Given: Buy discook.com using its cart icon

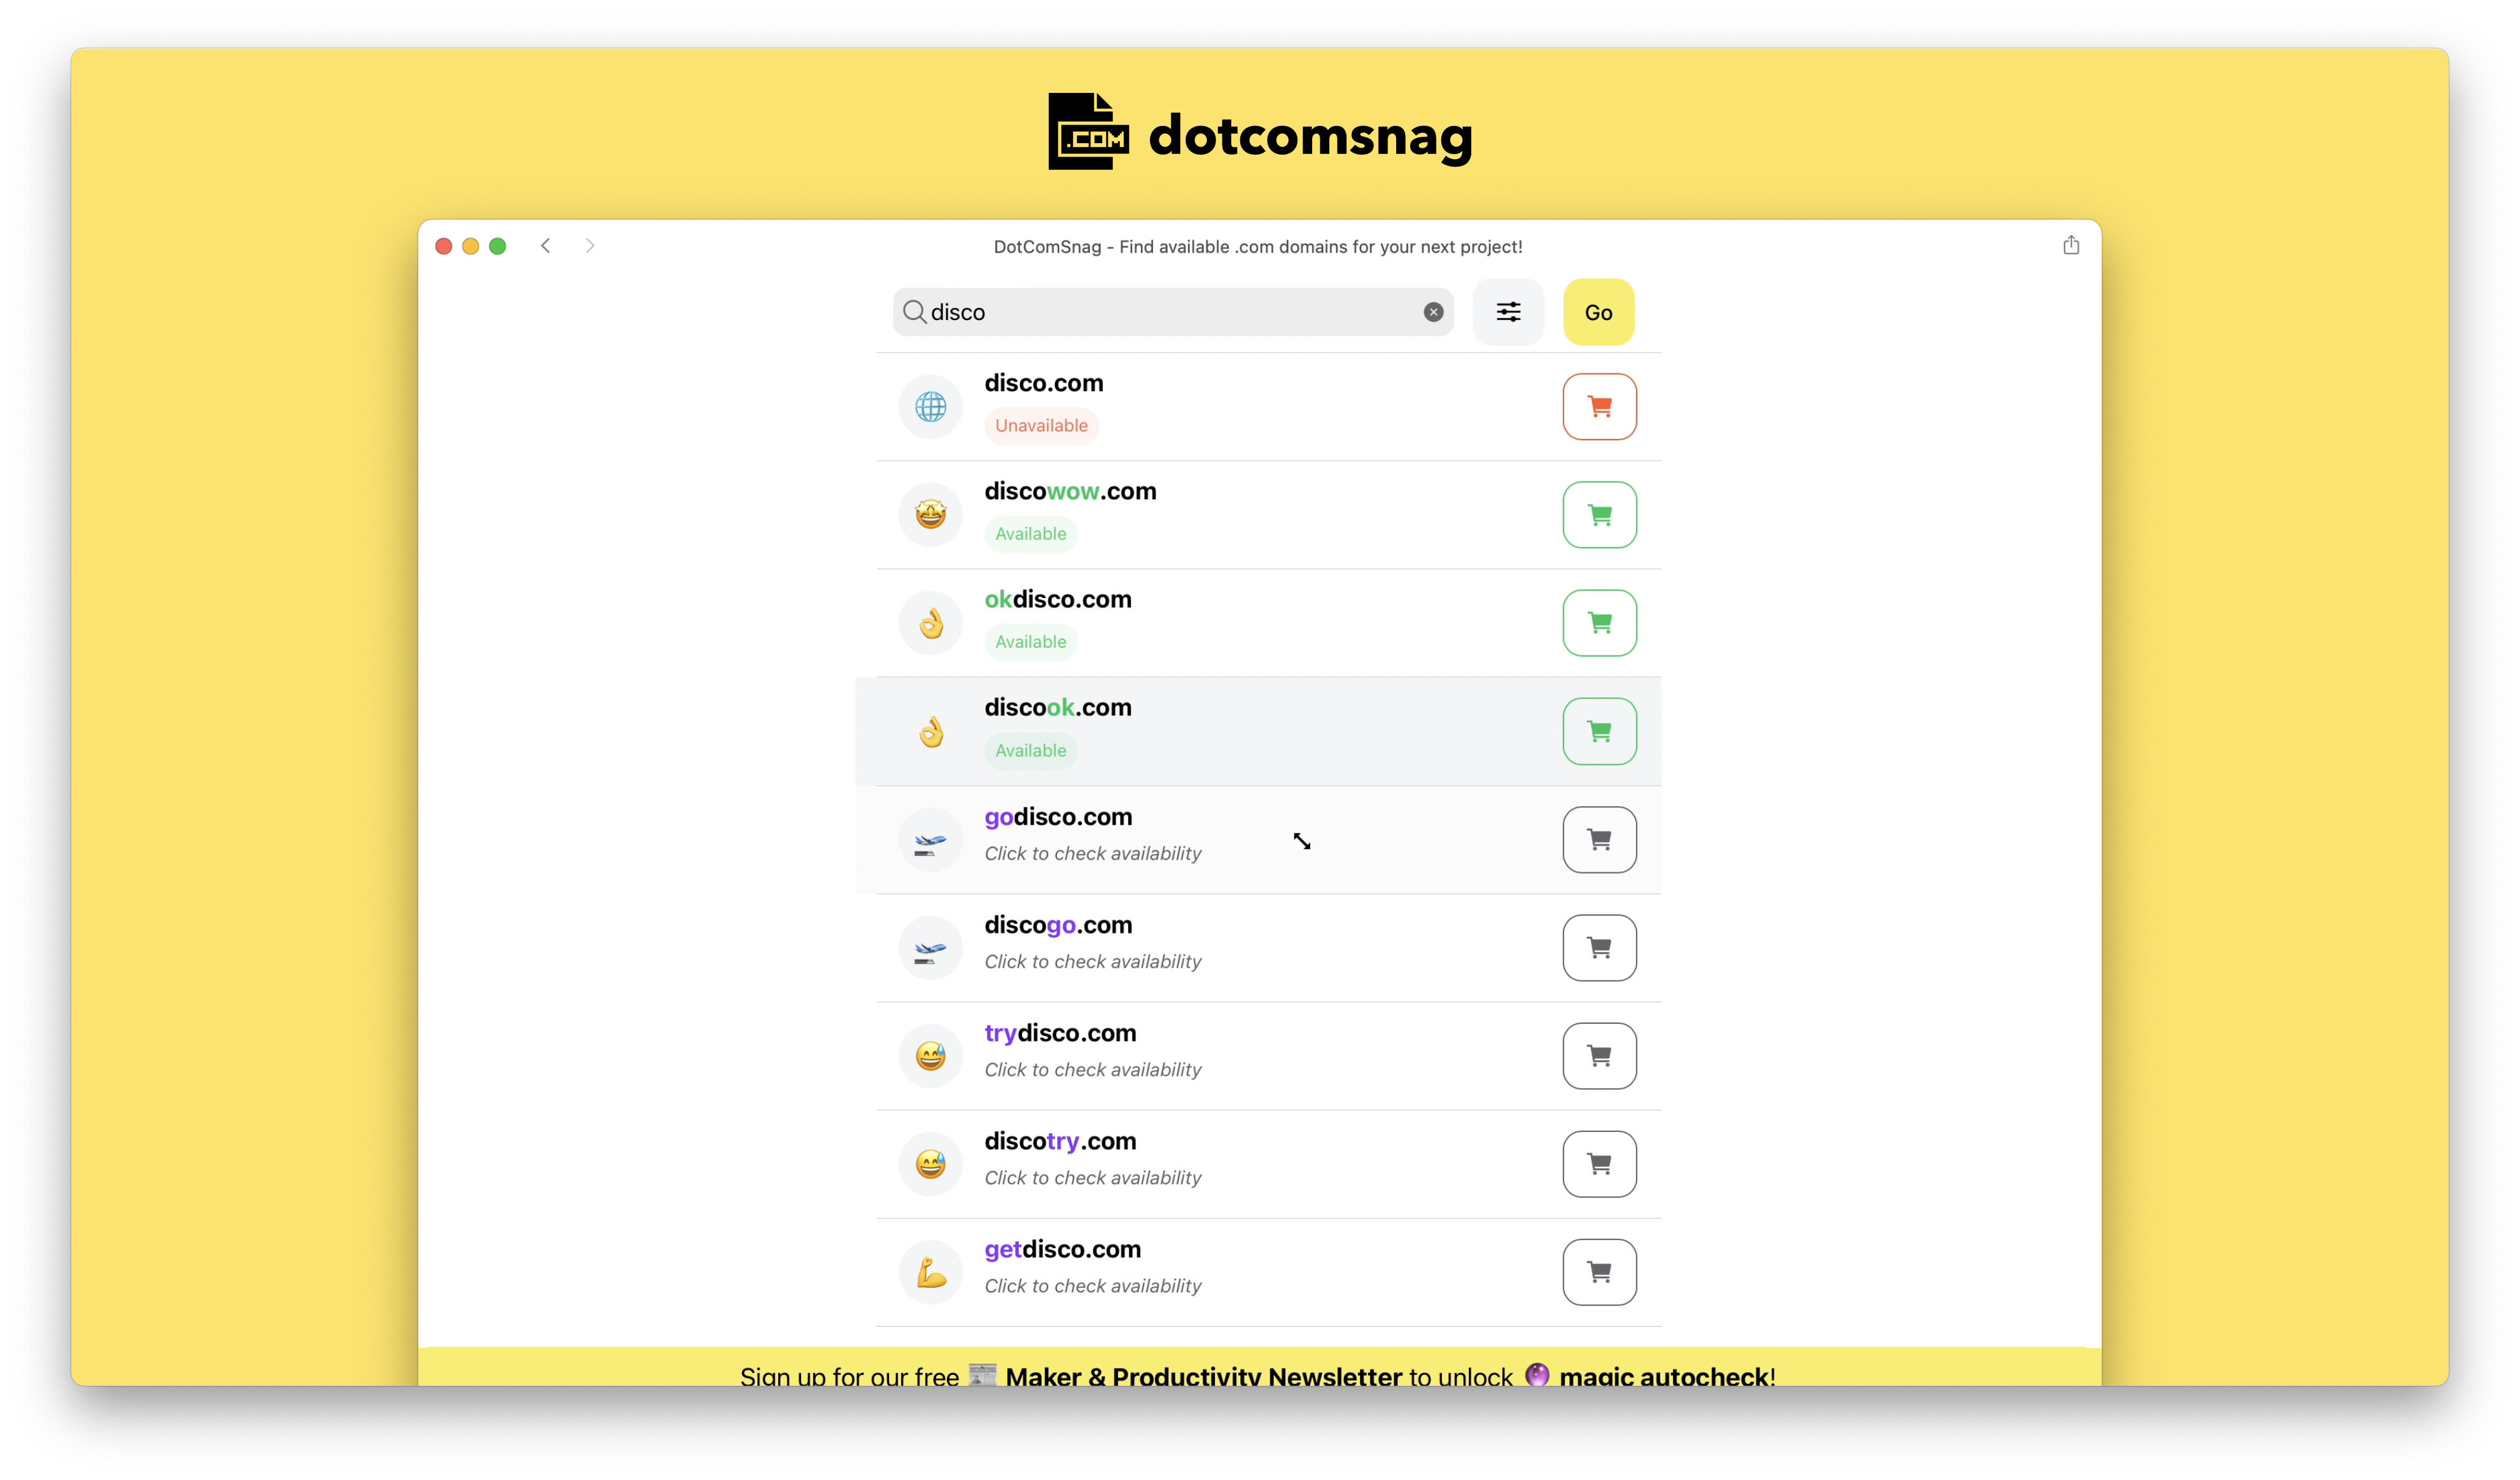Looking at the screenshot, I should click(x=1599, y=731).
